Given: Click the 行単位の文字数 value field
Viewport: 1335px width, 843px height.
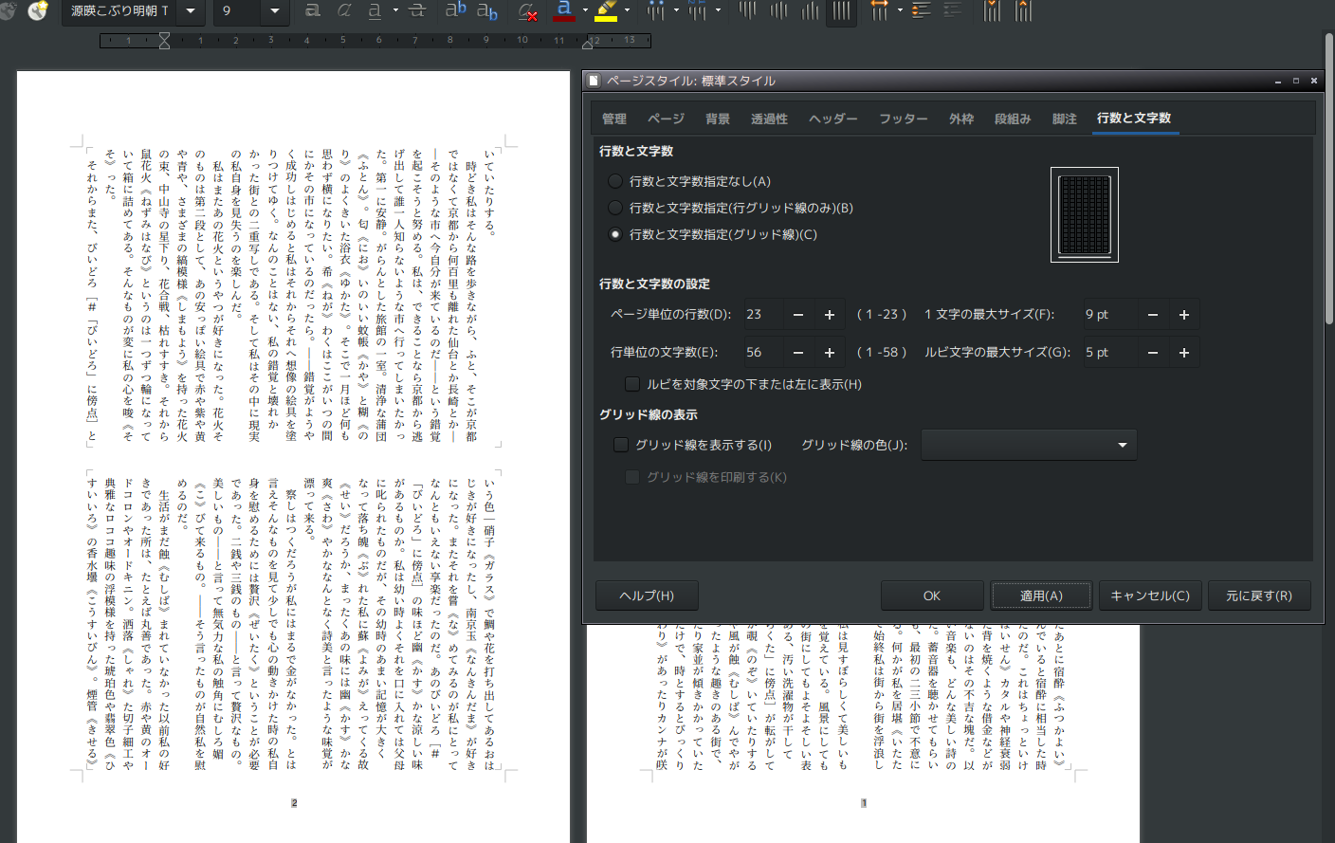Looking at the screenshot, I should 762,353.
